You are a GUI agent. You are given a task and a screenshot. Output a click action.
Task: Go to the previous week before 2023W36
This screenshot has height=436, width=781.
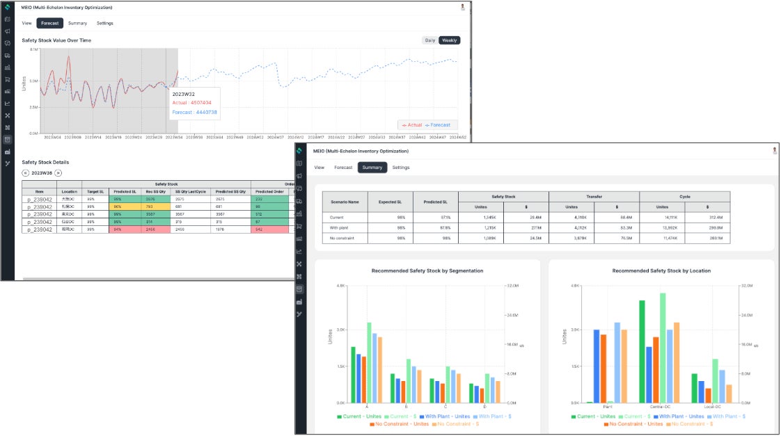pyautogui.click(x=25, y=173)
